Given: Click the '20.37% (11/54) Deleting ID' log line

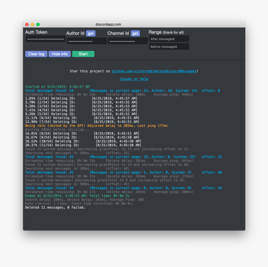Looking at the screenshot, I should [83, 145].
